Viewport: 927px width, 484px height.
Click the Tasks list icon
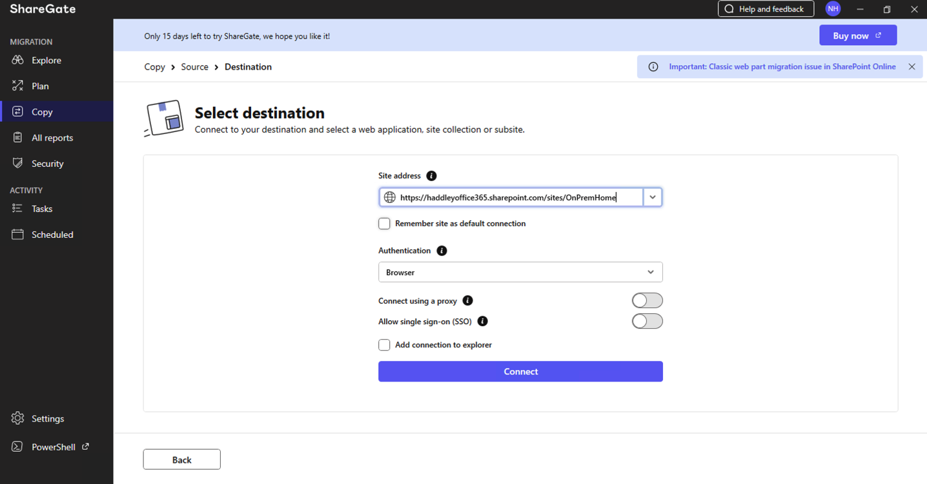point(17,208)
